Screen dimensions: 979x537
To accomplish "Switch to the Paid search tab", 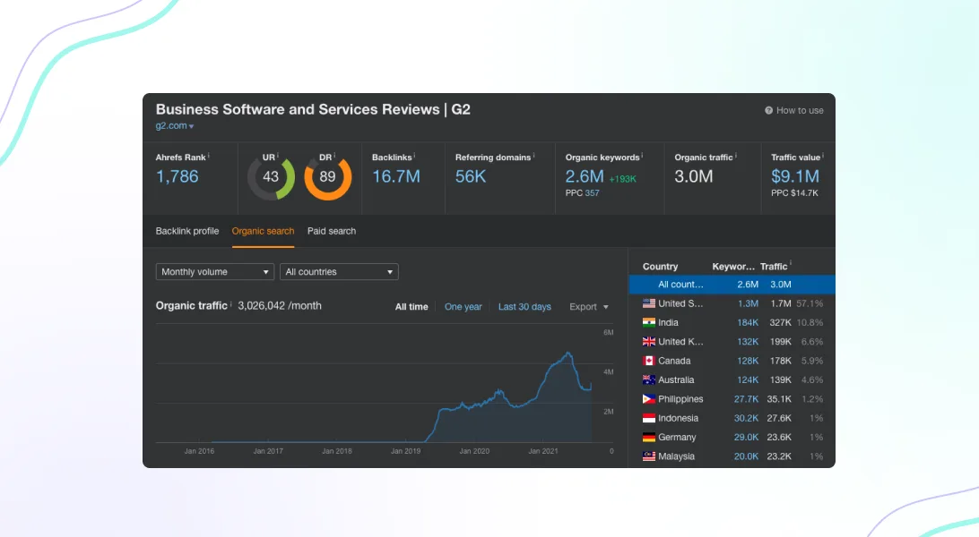I will 332,231.
